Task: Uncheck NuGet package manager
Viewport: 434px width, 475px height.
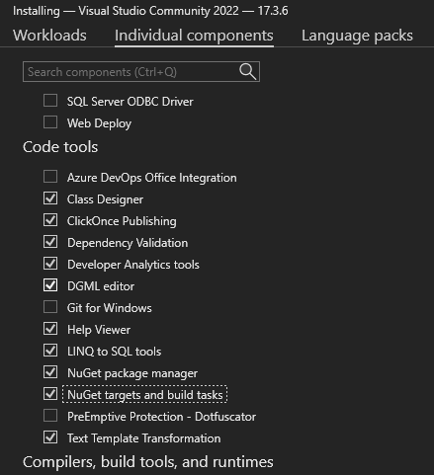Action: (x=50, y=372)
